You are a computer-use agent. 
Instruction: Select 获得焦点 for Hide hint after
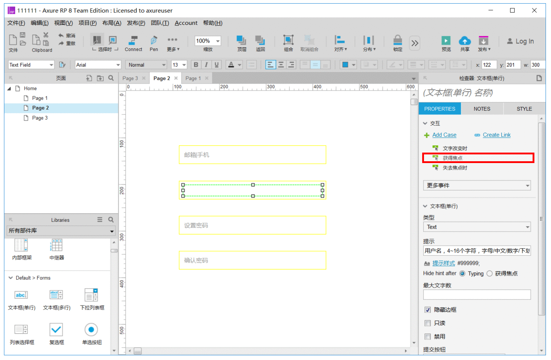click(490, 273)
